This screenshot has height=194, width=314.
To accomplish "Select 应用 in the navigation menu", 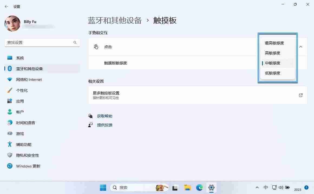I will (x=20, y=101).
